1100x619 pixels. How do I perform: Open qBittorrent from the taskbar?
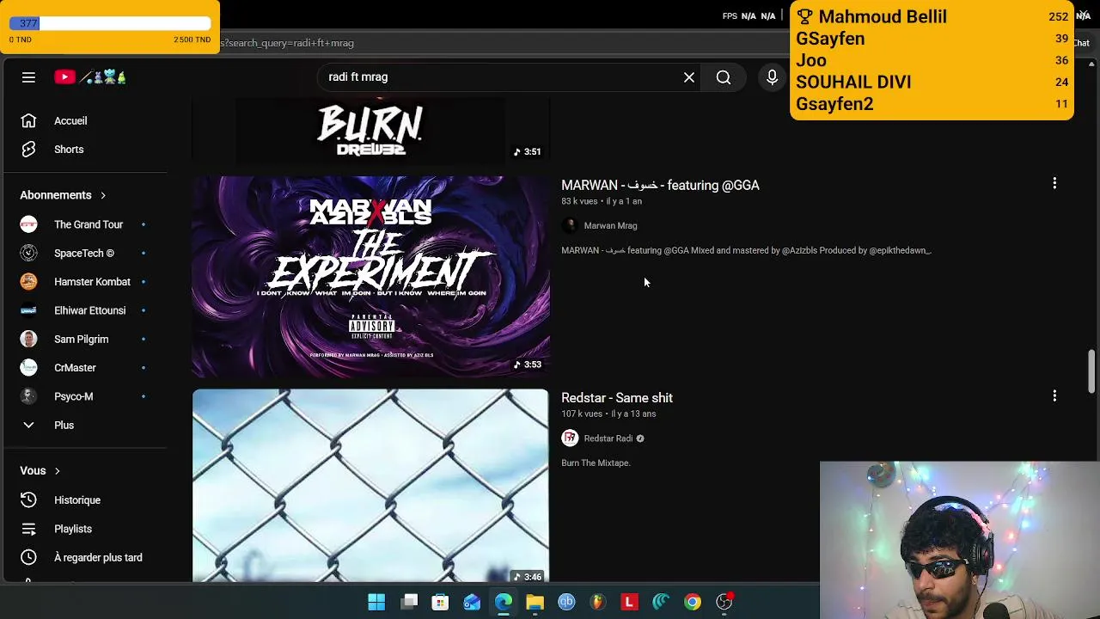pyautogui.click(x=566, y=603)
